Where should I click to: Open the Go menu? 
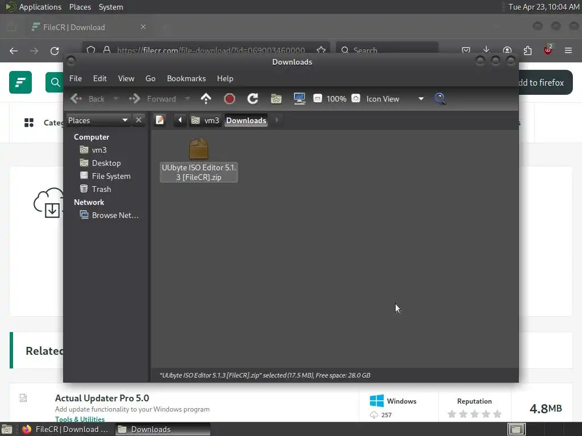[150, 78]
